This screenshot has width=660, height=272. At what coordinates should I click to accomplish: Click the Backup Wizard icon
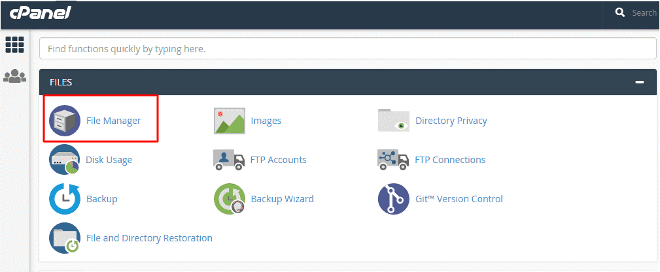(x=230, y=199)
